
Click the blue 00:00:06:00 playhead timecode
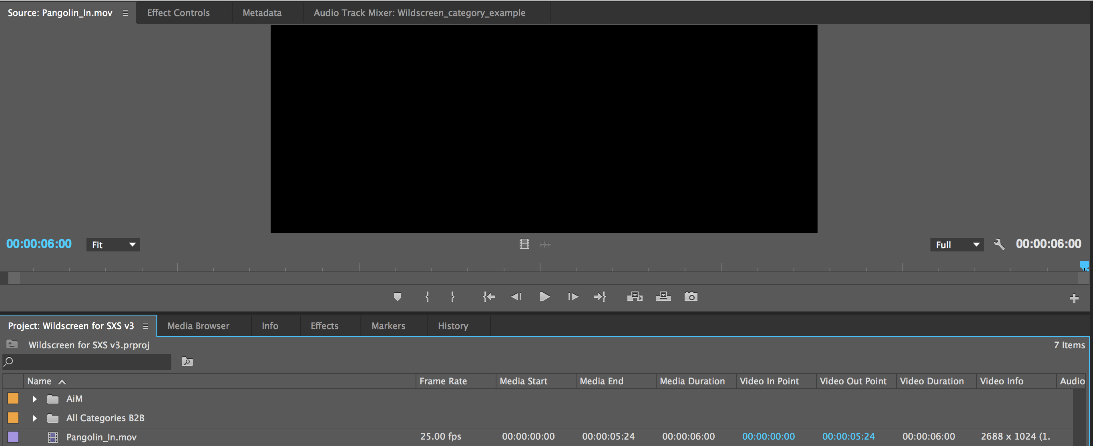pos(38,244)
